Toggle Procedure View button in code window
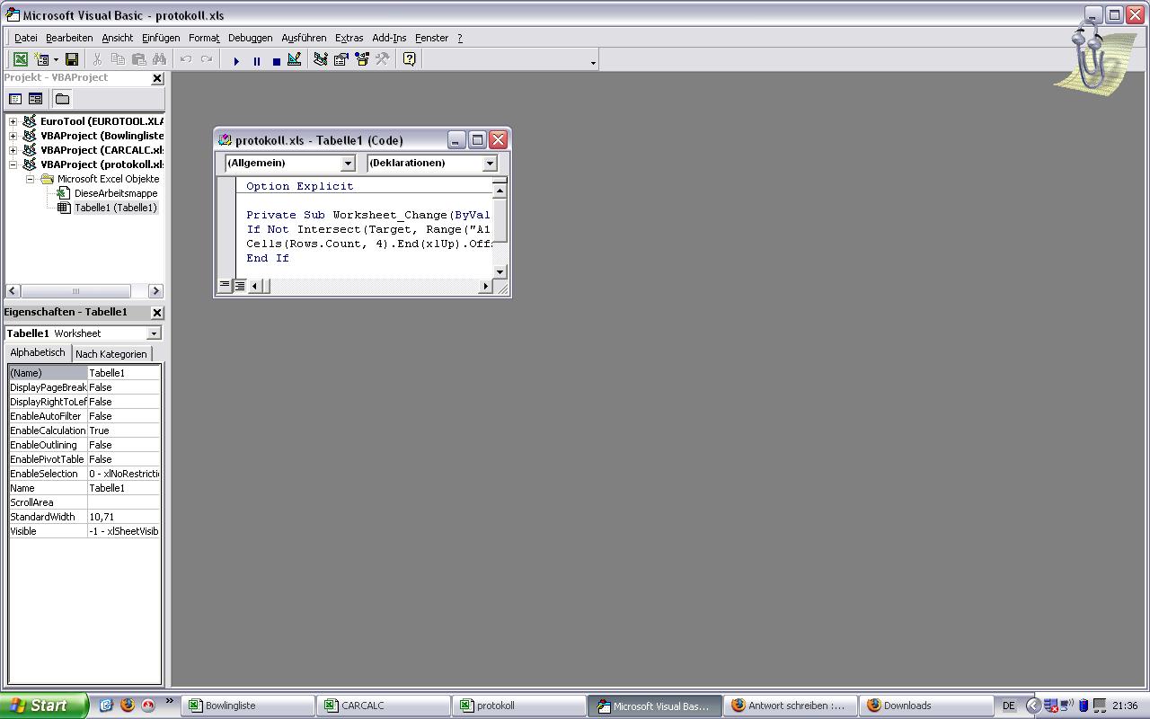 pyautogui.click(x=225, y=286)
